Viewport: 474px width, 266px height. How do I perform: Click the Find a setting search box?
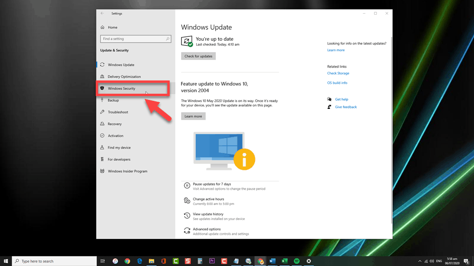click(x=136, y=39)
